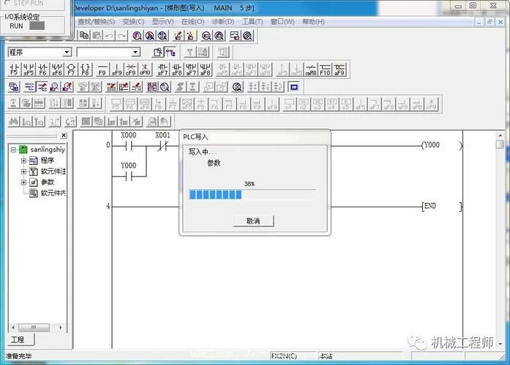This screenshot has height=365, width=510.
Task: Open the 在线(O) menu
Action: (x=193, y=22)
